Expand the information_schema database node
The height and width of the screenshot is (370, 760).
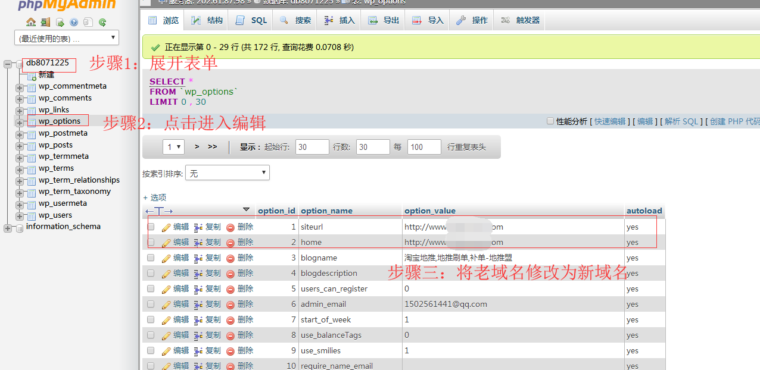8,227
